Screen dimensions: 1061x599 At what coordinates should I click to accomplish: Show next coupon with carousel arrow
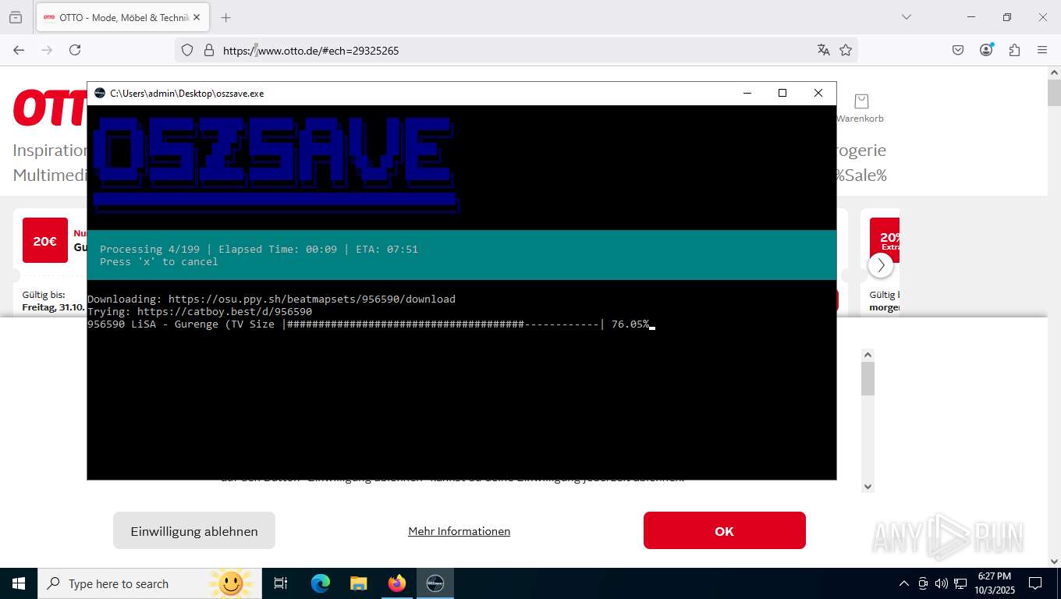click(x=881, y=265)
